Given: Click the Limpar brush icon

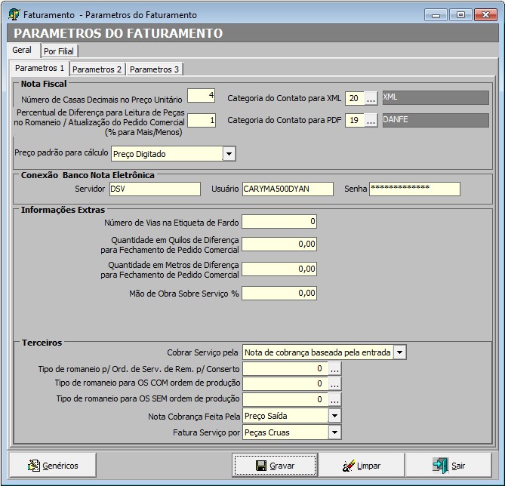Looking at the screenshot, I should click(348, 466).
